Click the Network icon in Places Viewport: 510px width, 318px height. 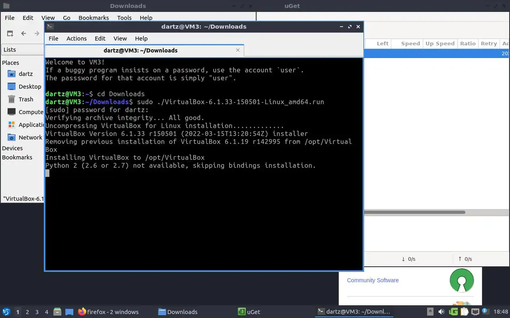[12, 138]
